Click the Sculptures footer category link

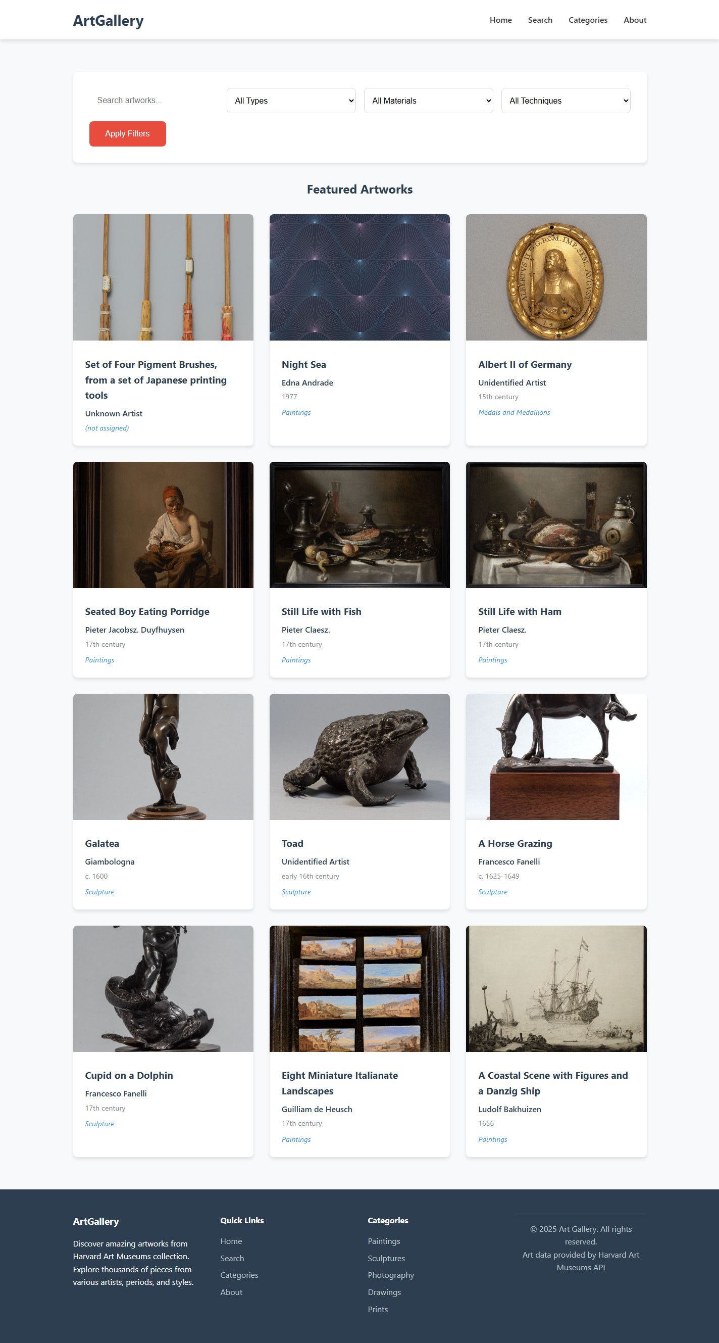tap(386, 1258)
